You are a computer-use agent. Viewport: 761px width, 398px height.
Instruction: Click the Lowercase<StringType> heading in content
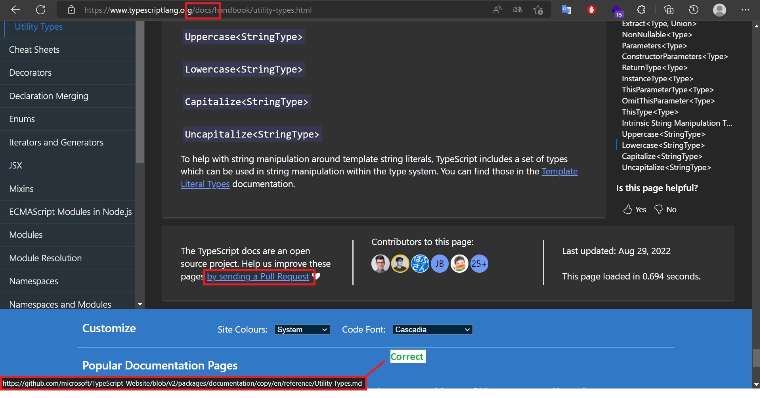tap(244, 69)
